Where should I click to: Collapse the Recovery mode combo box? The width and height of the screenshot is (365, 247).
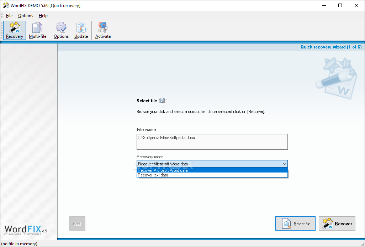click(x=284, y=164)
